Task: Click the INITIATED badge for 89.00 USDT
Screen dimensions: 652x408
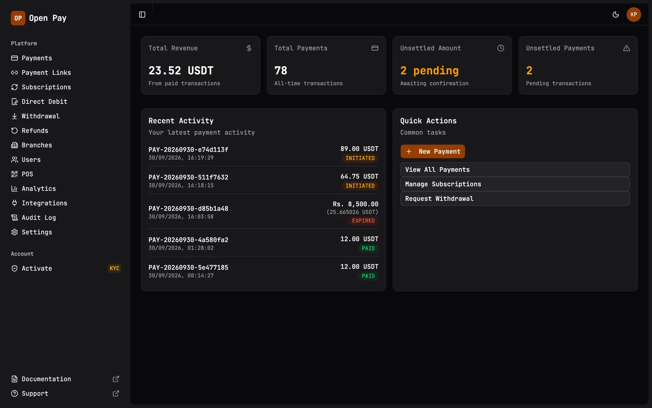Action: pos(360,158)
